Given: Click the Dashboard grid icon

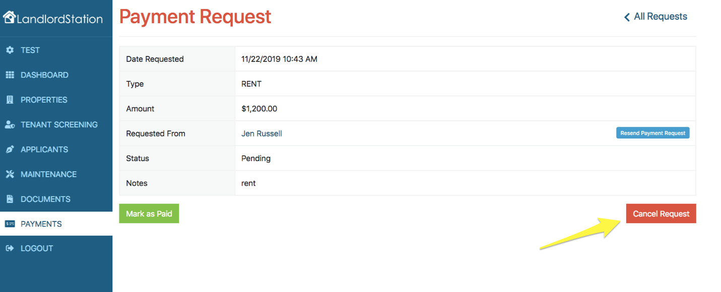Looking at the screenshot, I should (x=10, y=75).
